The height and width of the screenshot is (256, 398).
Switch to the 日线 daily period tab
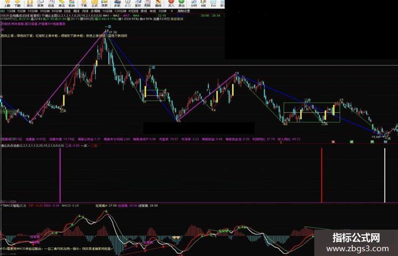pos(67,11)
